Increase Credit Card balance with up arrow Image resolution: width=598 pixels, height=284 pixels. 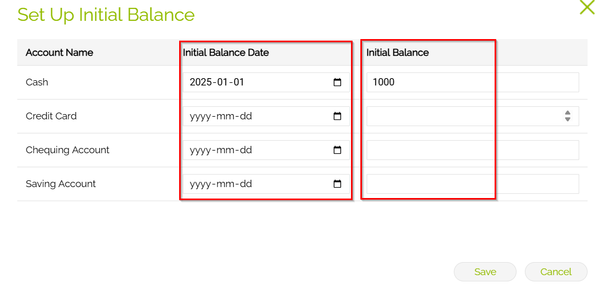click(x=568, y=113)
